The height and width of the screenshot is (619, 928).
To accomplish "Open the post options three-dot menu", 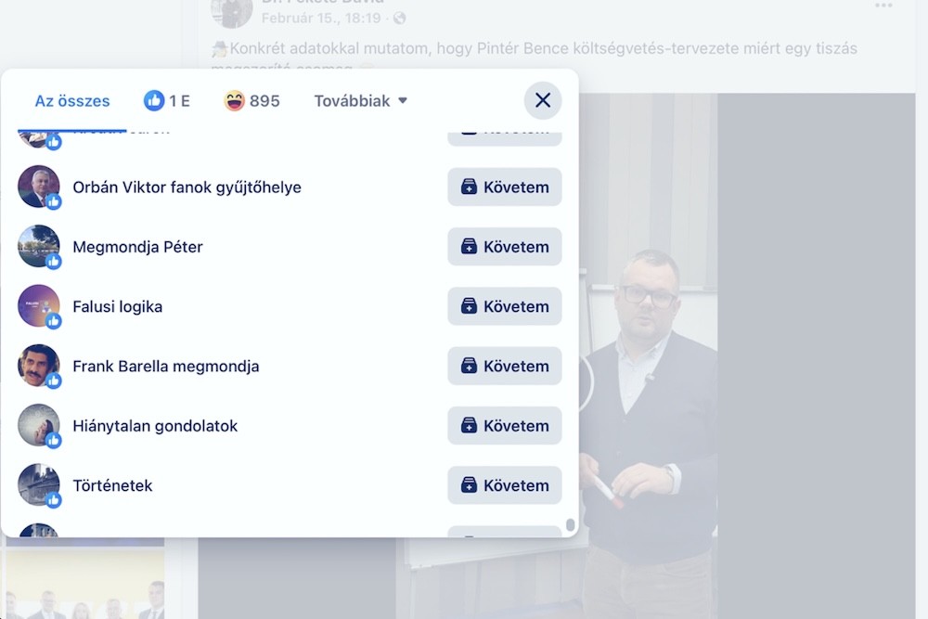I will coord(883,6).
